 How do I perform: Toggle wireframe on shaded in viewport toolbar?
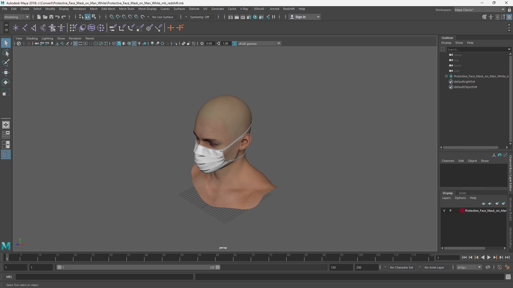[129, 43]
